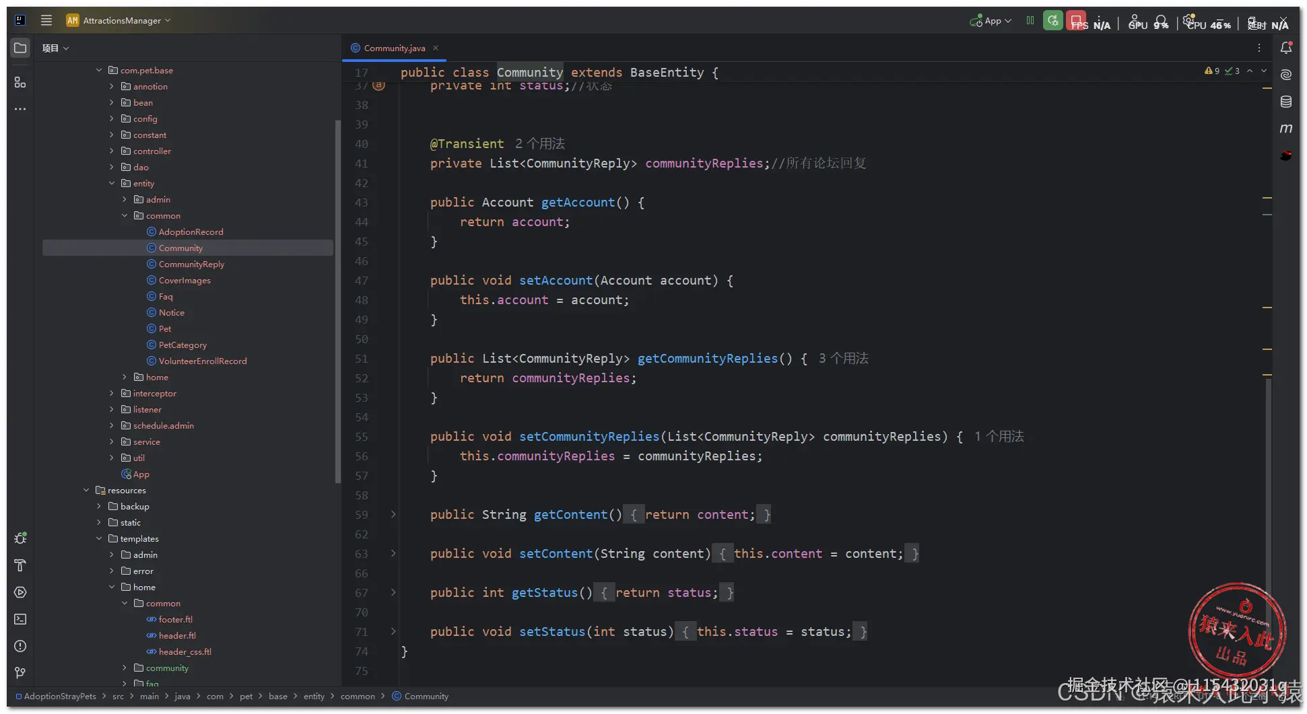Click the green Rerun debug button
This screenshot has width=1307, height=714.
coord(1053,21)
